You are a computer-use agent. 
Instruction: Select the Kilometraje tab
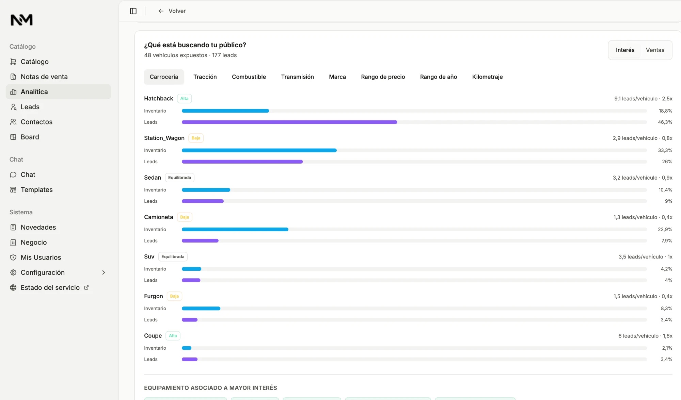(487, 77)
